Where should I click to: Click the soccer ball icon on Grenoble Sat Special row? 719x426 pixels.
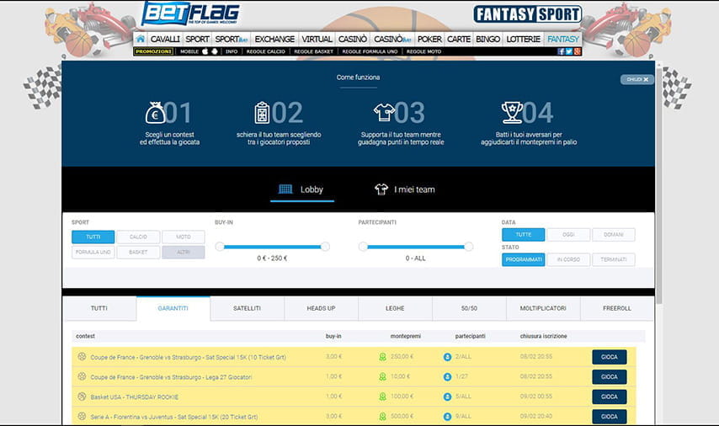click(x=82, y=356)
